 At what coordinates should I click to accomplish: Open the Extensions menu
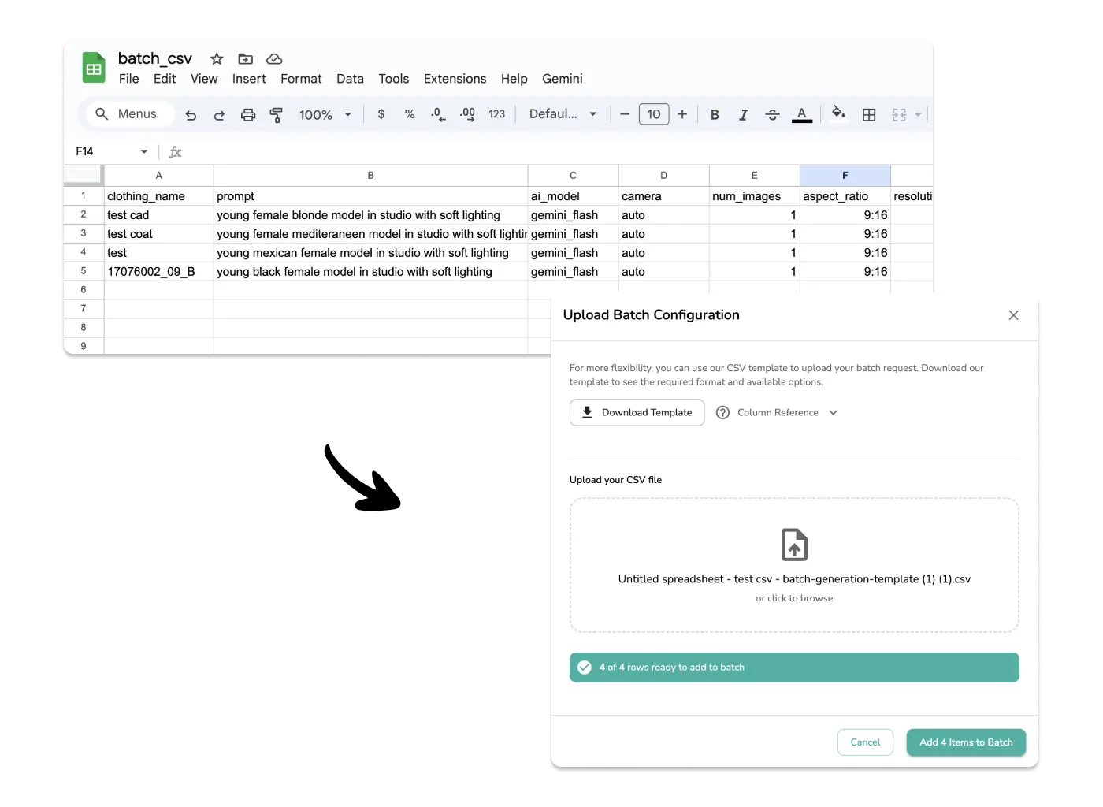[455, 79]
